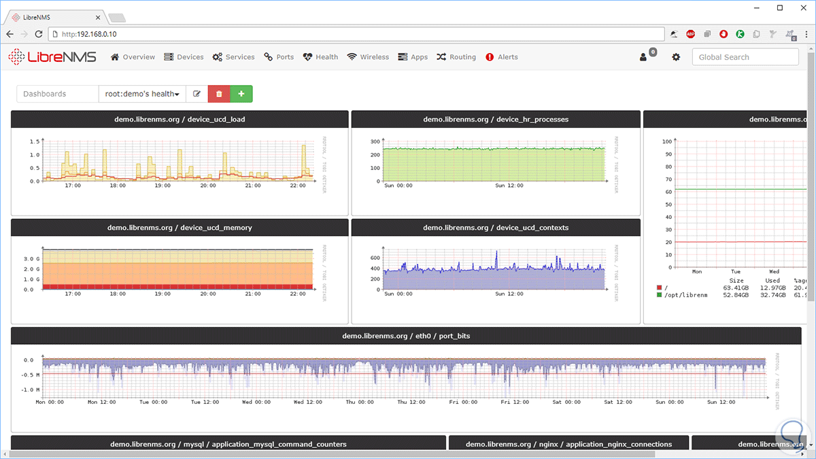
Task: Click the device_ucd_contexts widget title
Action: 496,227
